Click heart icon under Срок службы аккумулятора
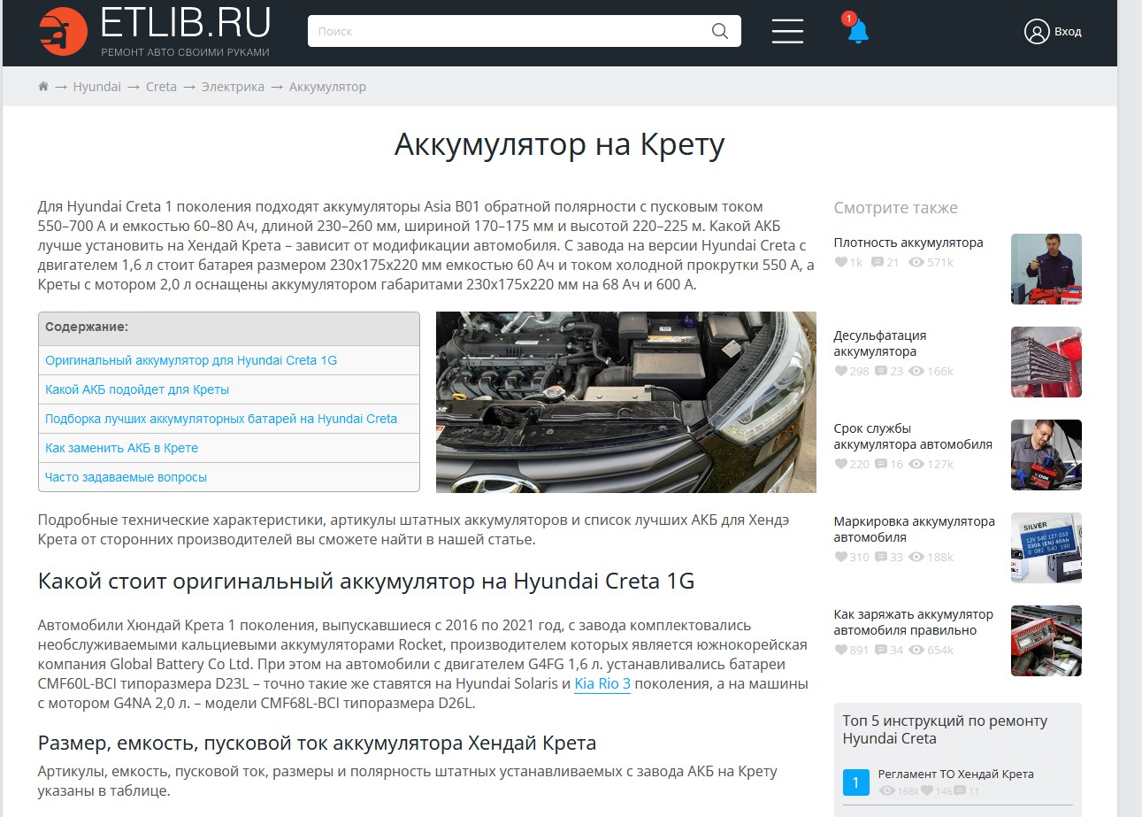Screen dimensions: 1142x817 point(840,465)
